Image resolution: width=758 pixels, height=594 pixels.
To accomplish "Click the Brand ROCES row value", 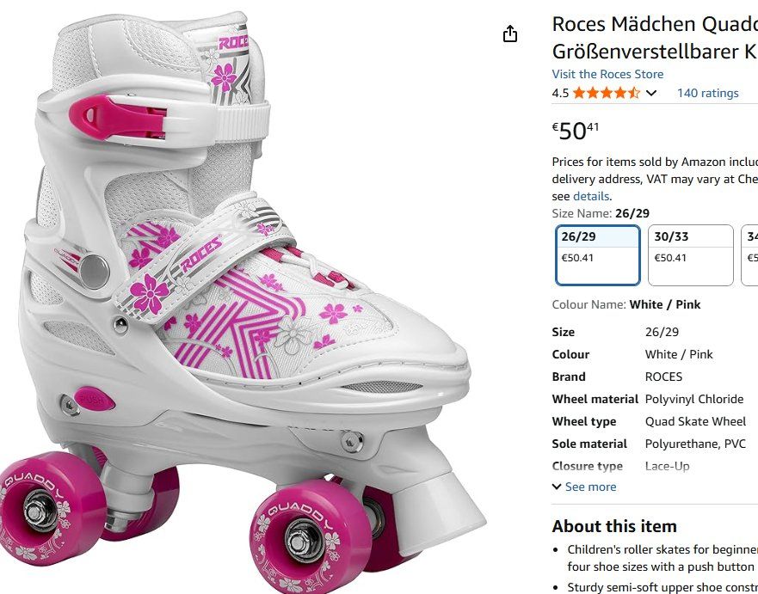I will coord(664,377).
